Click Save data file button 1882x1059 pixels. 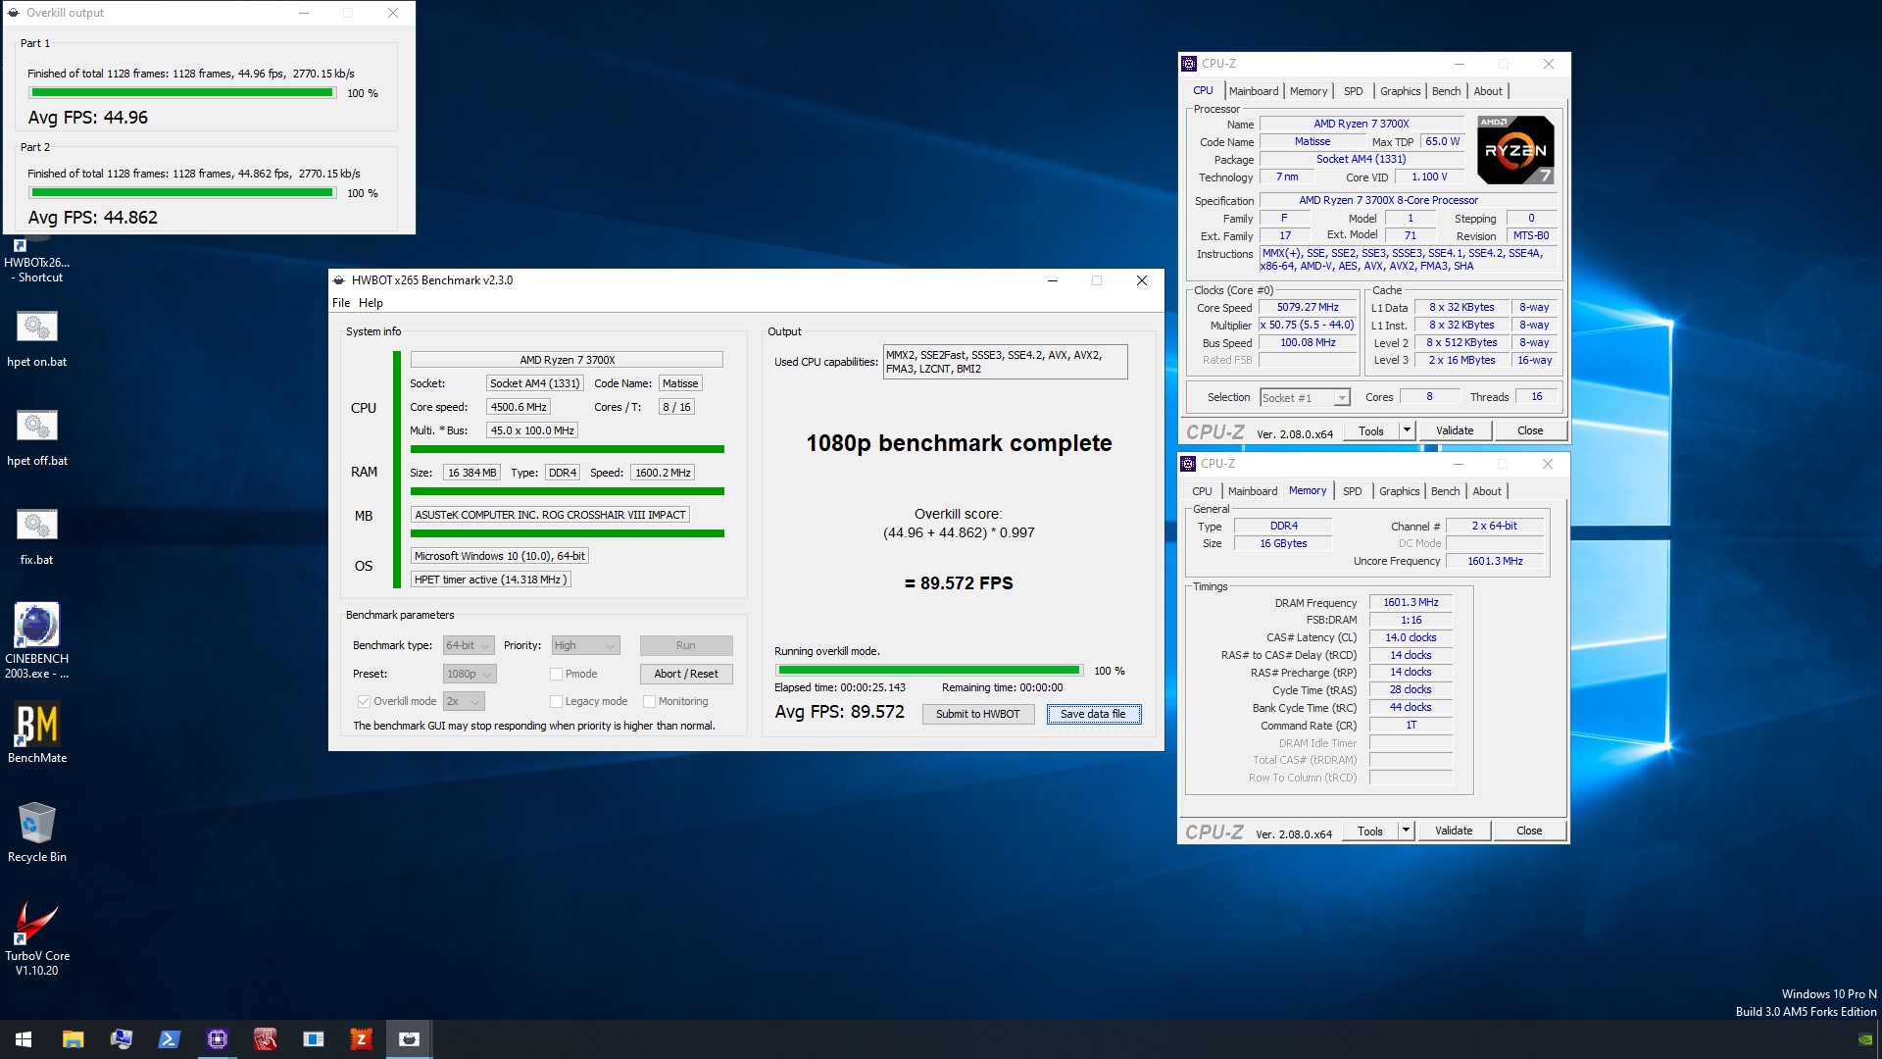pyautogui.click(x=1093, y=714)
